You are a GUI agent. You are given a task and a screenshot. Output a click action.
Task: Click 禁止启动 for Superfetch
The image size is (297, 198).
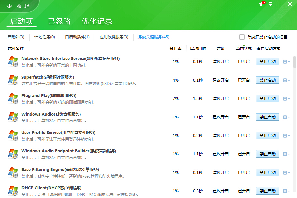coord(267,80)
